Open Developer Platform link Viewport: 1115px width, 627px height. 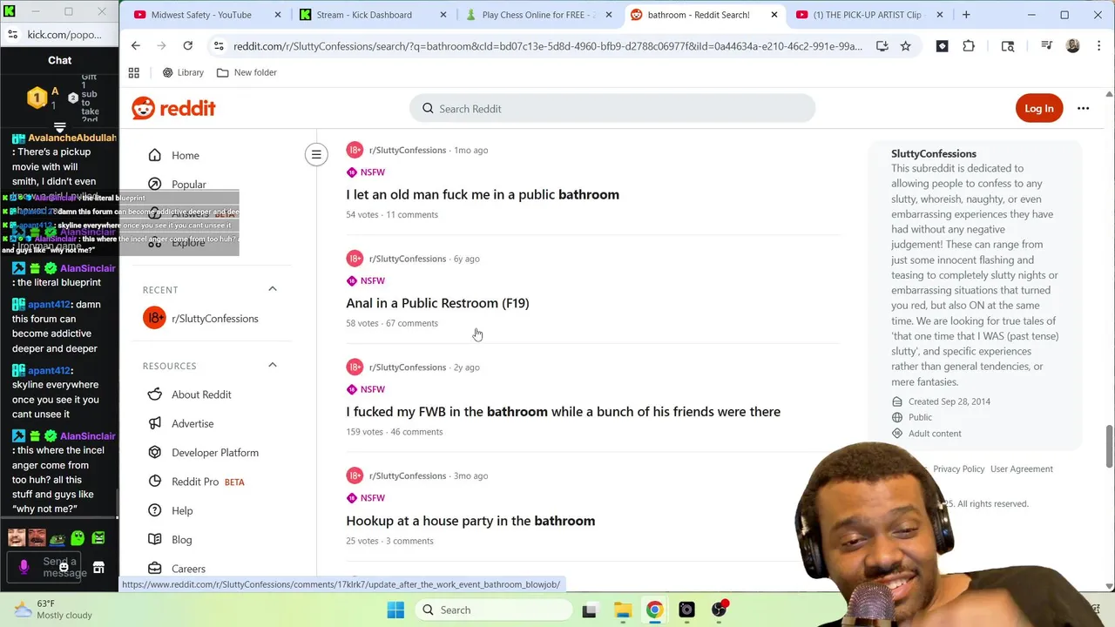pos(214,453)
